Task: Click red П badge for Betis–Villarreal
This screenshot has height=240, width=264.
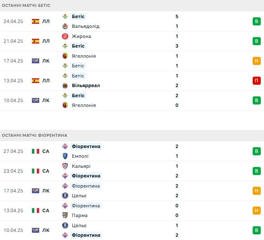Action: pyautogui.click(x=257, y=81)
